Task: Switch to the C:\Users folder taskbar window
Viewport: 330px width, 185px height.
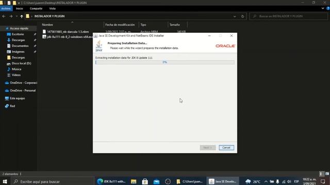Action: pyautogui.click(x=189, y=181)
